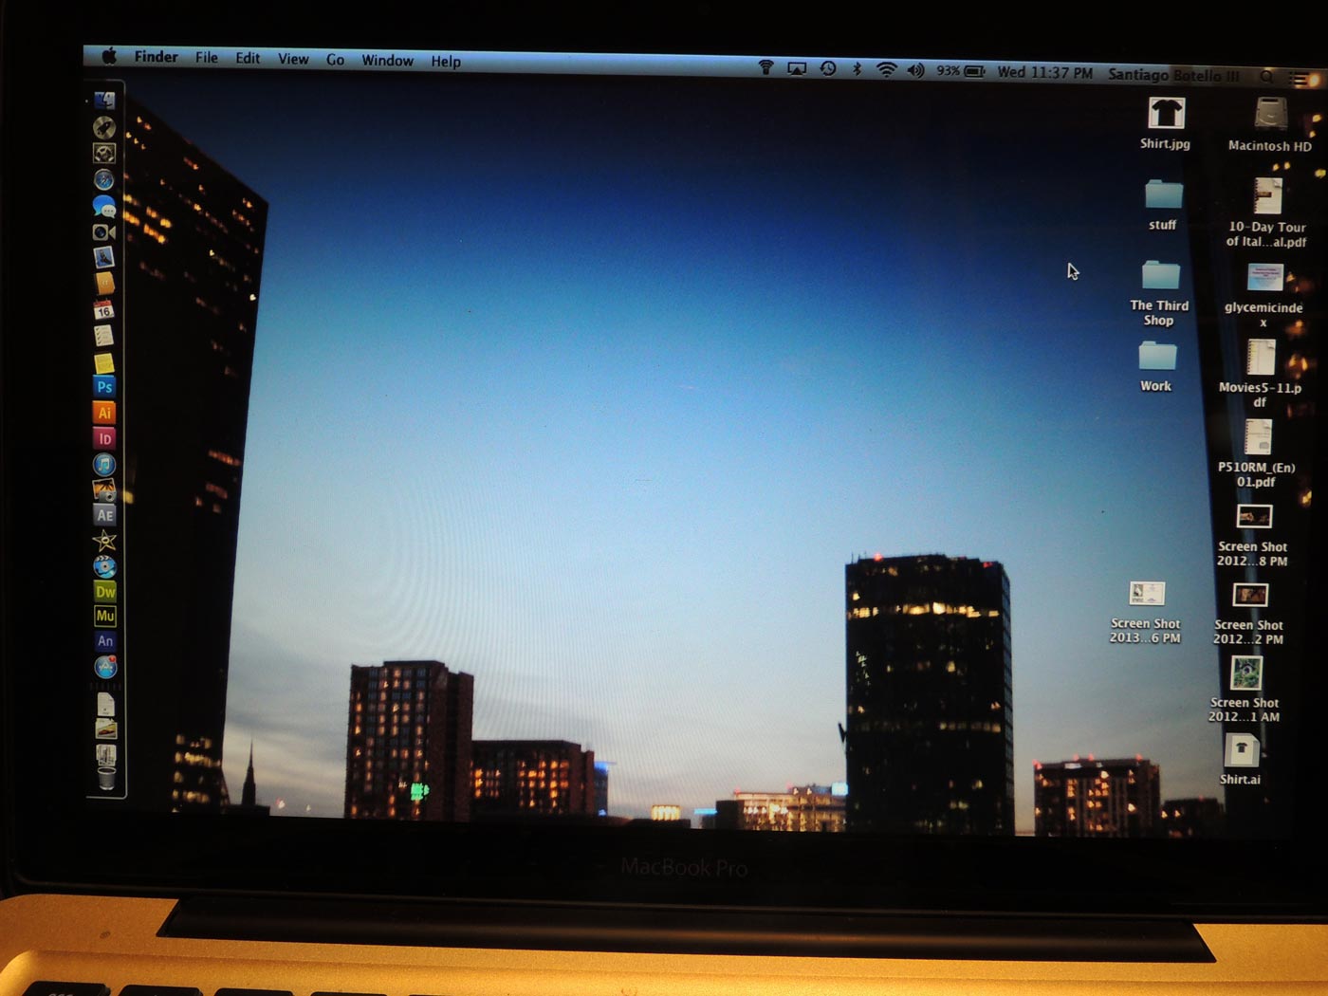Open the Wi-Fi status menu

point(886,70)
